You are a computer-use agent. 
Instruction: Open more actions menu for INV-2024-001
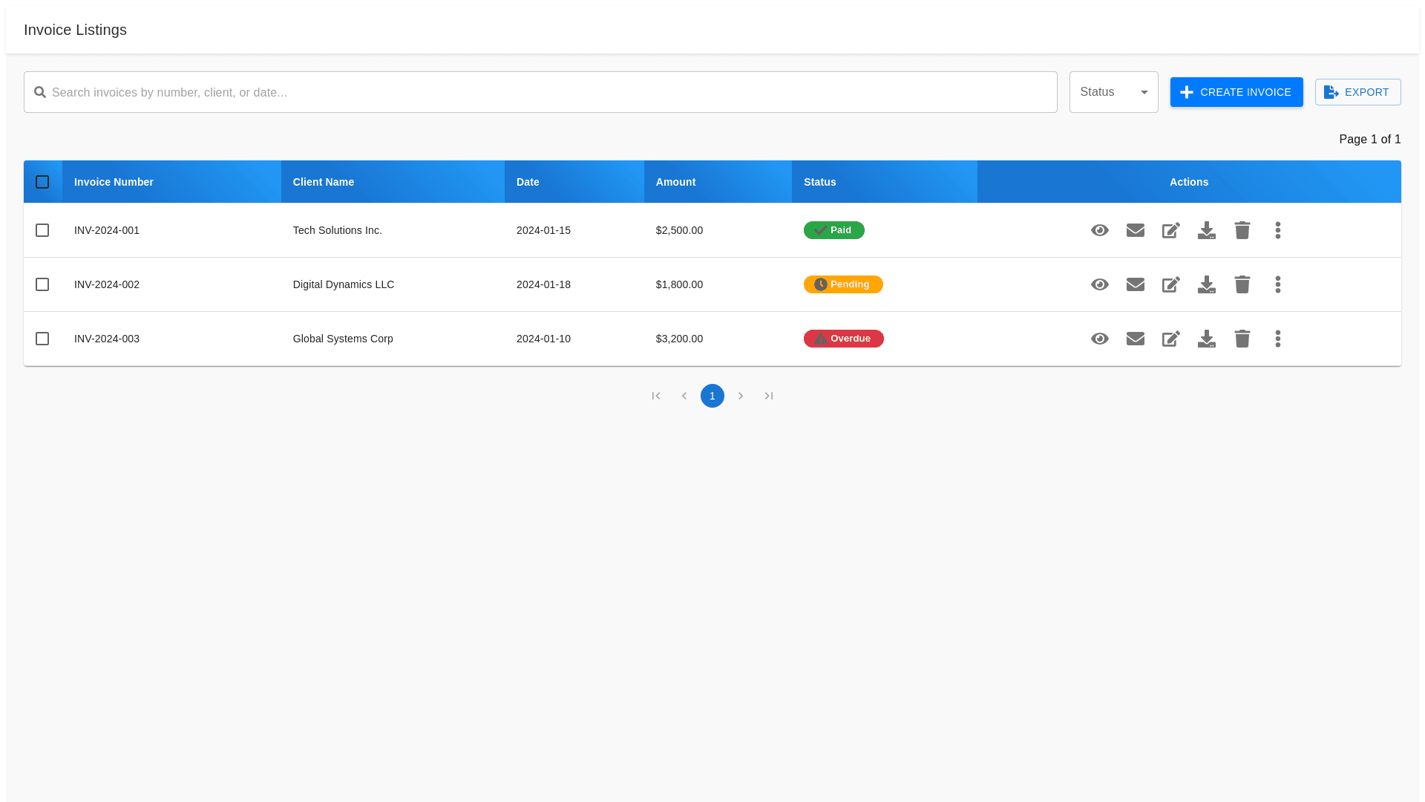(1278, 230)
